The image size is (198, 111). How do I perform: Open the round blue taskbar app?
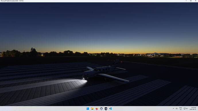tap(101, 109)
